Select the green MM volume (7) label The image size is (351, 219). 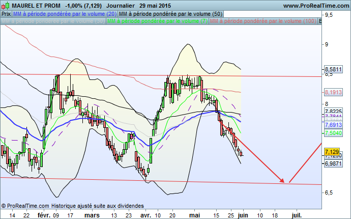coord(157,21)
